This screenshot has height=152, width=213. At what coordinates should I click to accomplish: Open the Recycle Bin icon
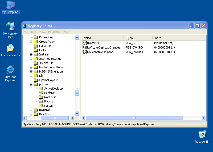click(202, 137)
